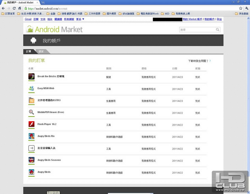Click the plain Angry Birds icon in last row
Viewport: 250px width, 194px height.
tap(32, 172)
